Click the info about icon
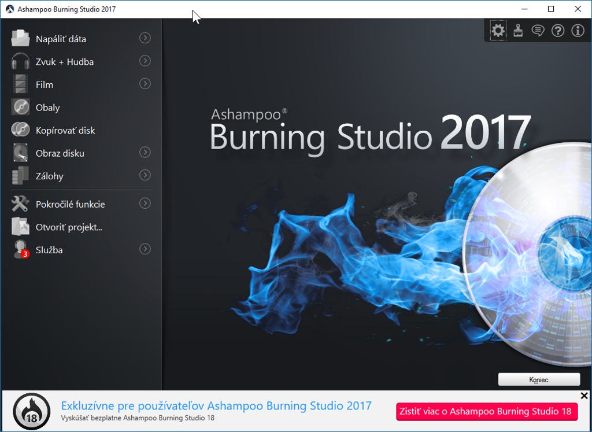Viewport: 592px width, 432px height. pyautogui.click(x=578, y=31)
